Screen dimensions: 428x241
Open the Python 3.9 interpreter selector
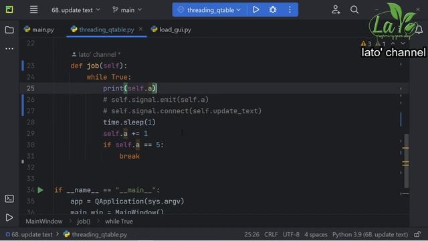pyautogui.click(x=370, y=234)
